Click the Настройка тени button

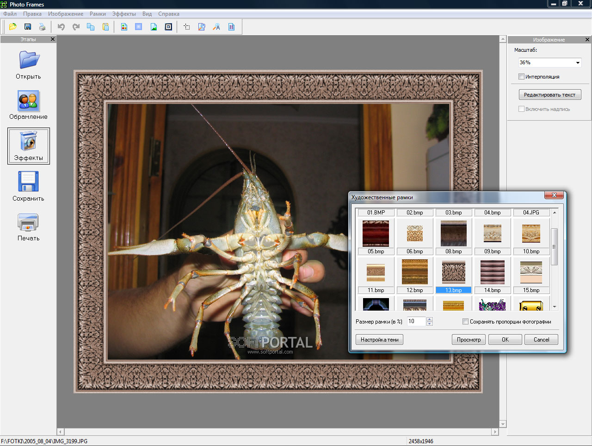(x=379, y=340)
